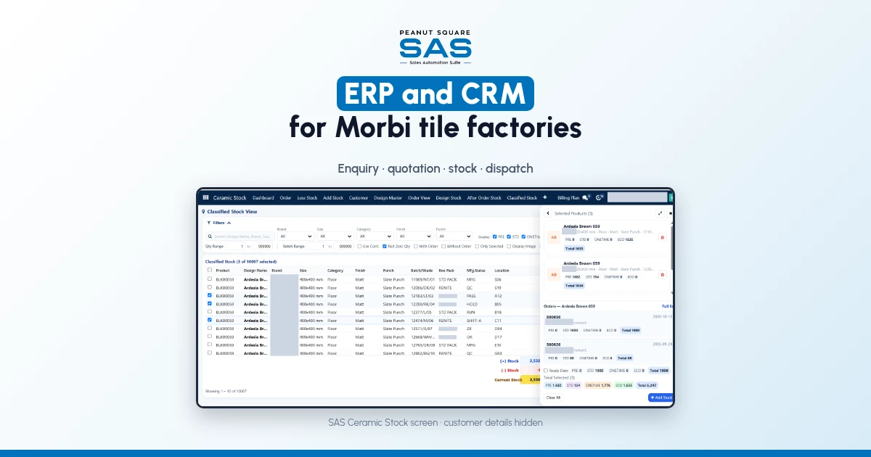The width and height of the screenshot is (871, 457).
Task: Open order S00050 in the Orders list
Action: pos(553,317)
